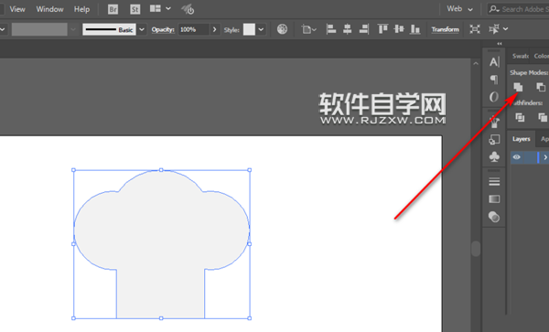Expand the layer's selection arrow

tap(545, 157)
